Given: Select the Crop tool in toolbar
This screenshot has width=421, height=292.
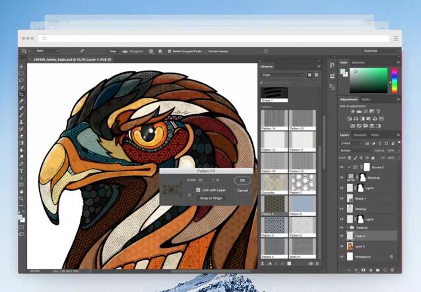Looking at the screenshot, I should [22, 94].
